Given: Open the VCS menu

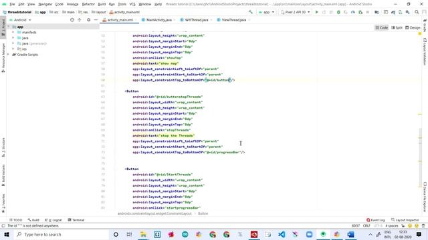Looking at the screenshot, I should pyautogui.click(x=132, y=4).
